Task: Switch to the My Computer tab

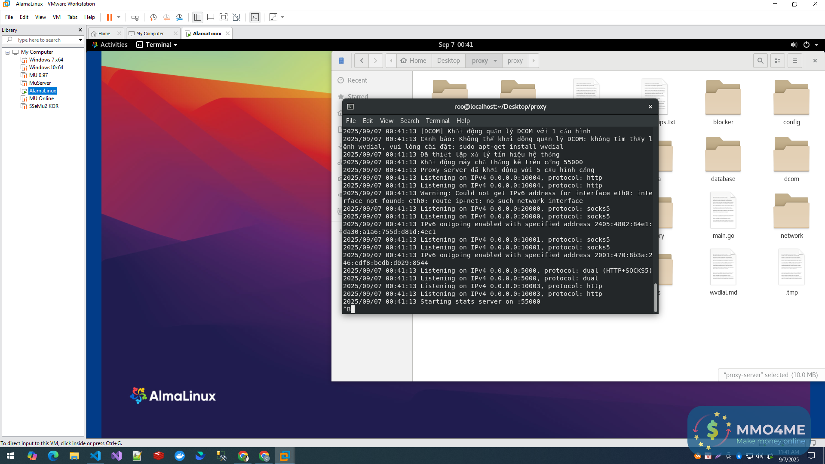Action: coord(150,34)
